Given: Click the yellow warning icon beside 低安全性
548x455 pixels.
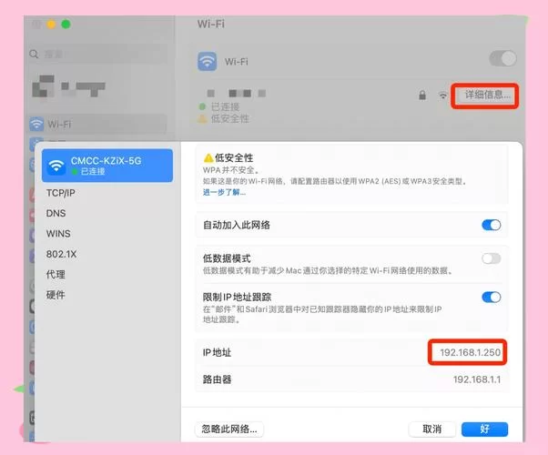Looking at the screenshot, I should (208, 158).
